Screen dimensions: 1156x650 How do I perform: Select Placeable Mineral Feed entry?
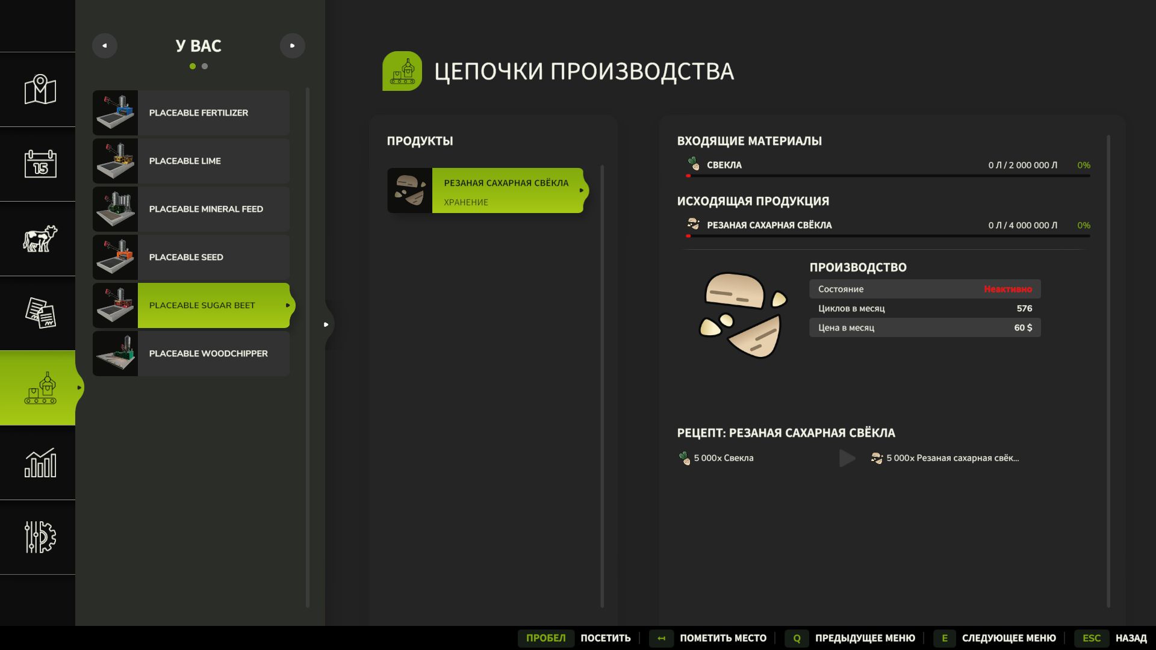coord(206,209)
